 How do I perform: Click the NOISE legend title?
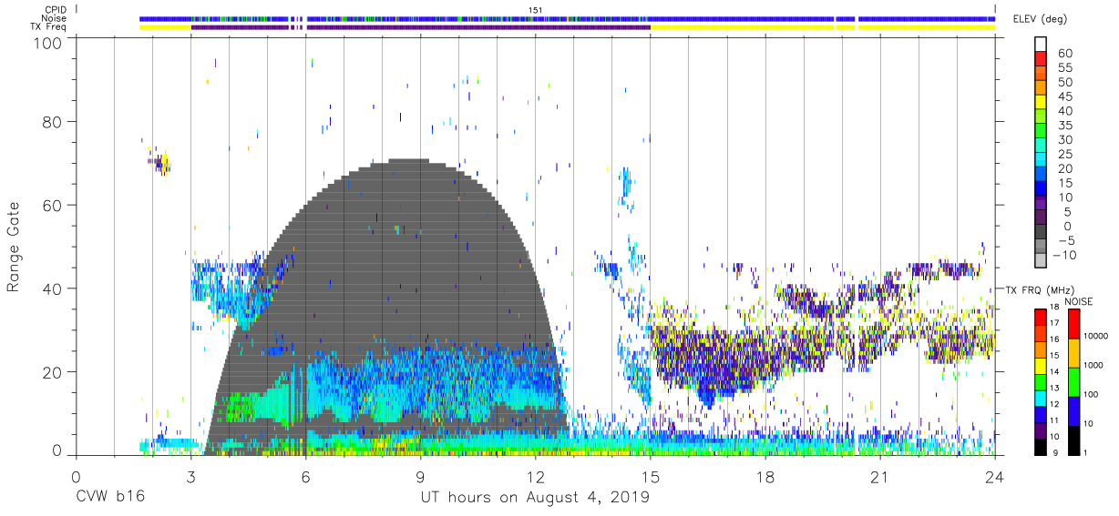point(1078,301)
